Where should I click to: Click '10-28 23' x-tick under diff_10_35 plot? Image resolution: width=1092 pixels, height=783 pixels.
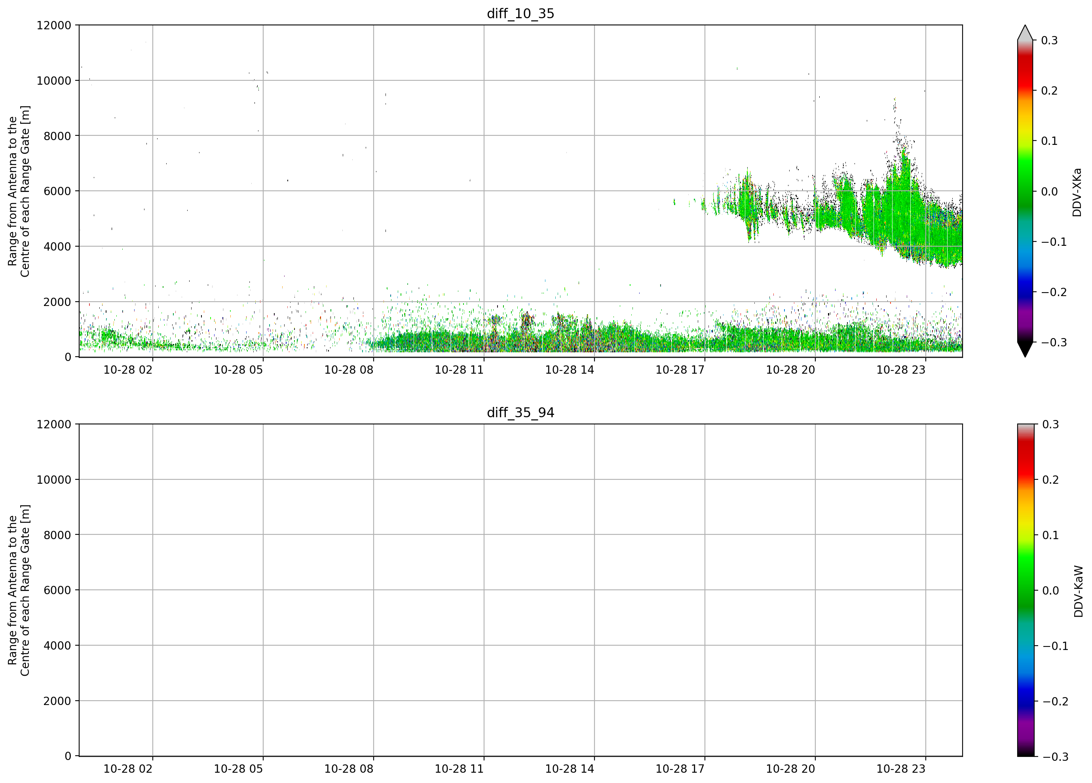(x=901, y=370)
